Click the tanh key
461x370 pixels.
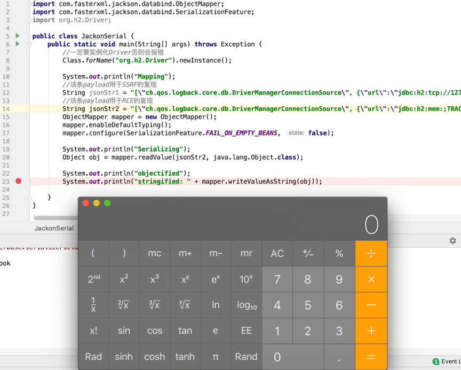[x=185, y=357]
